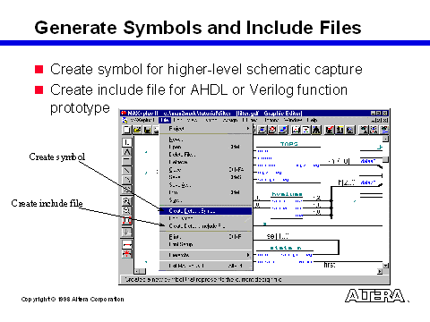Open the highlighted File menu
Image resolution: width=430 pixels, height=322 pixels.
pos(165,120)
